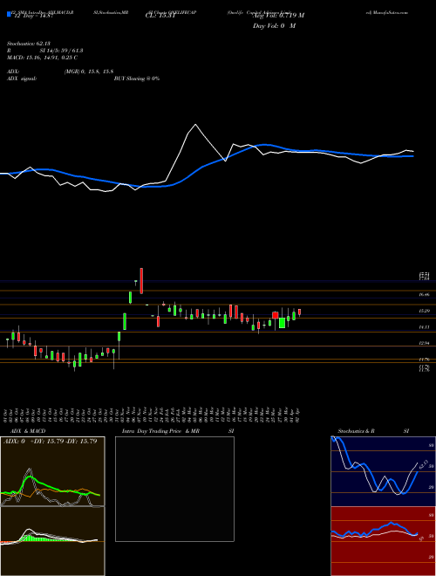
Task: Click the 'ADX signal:' label
Action: pos(22,79)
